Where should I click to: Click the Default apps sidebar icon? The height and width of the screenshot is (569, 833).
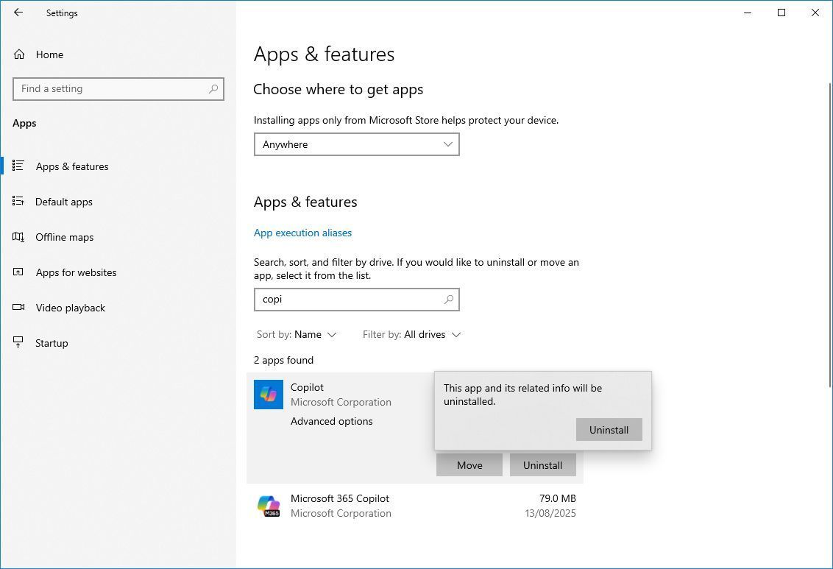tap(19, 202)
